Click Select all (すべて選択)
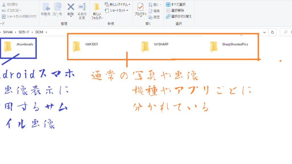Screen dimensions: 292x164 [x=176, y=5]
